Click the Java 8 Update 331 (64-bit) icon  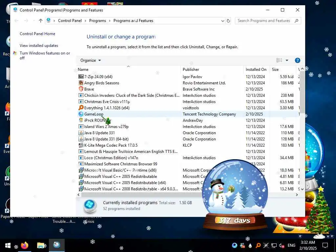[81, 139]
